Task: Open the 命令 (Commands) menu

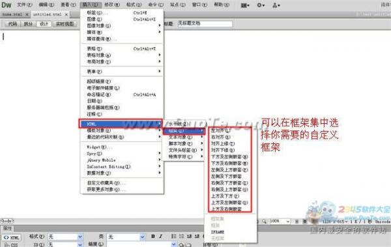Action: point(156,5)
